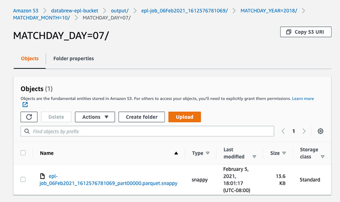Go to the output/ breadcrumb folder
This screenshot has height=202, width=340.
pos(120,11)
